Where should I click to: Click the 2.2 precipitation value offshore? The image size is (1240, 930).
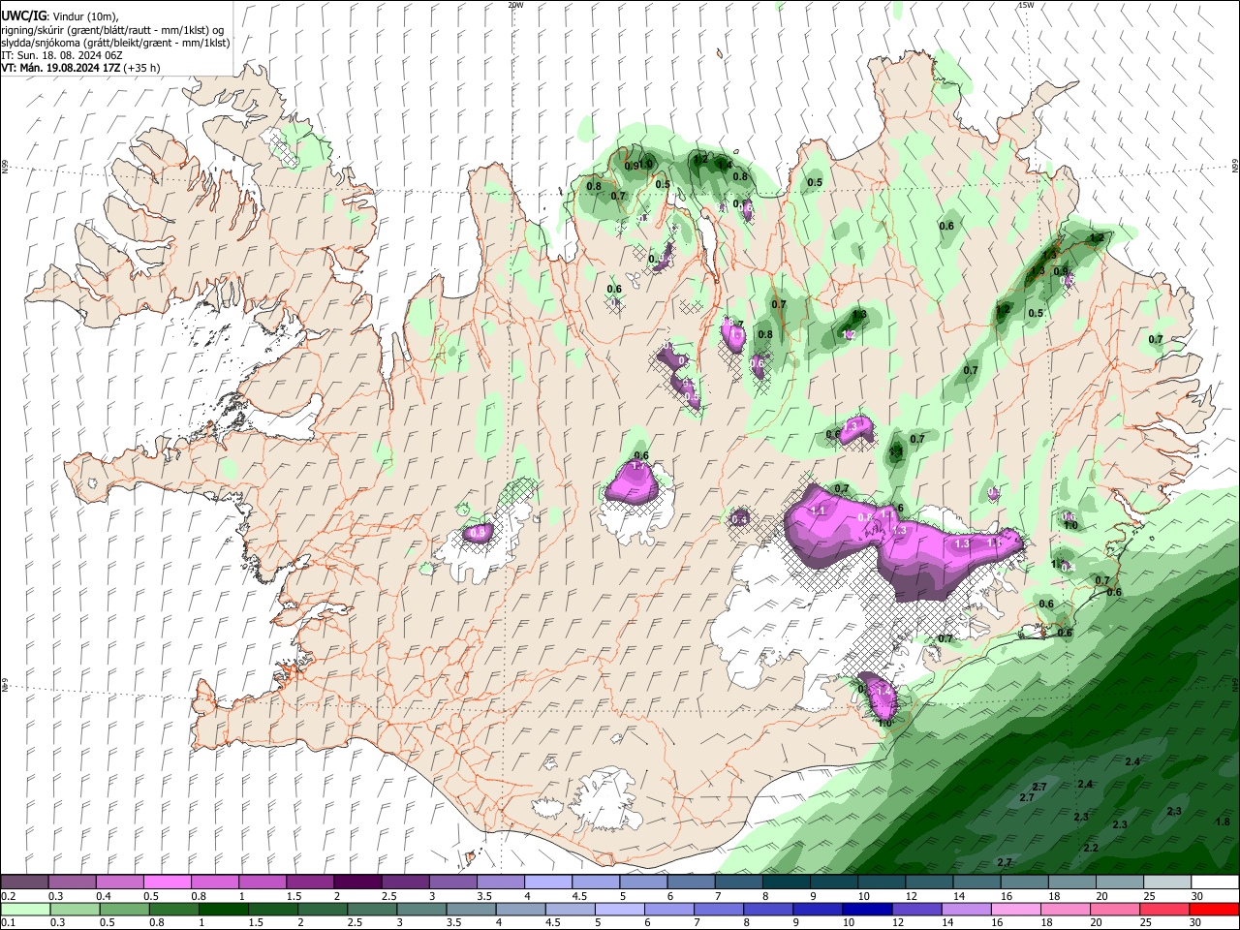tap(1091, 848)
